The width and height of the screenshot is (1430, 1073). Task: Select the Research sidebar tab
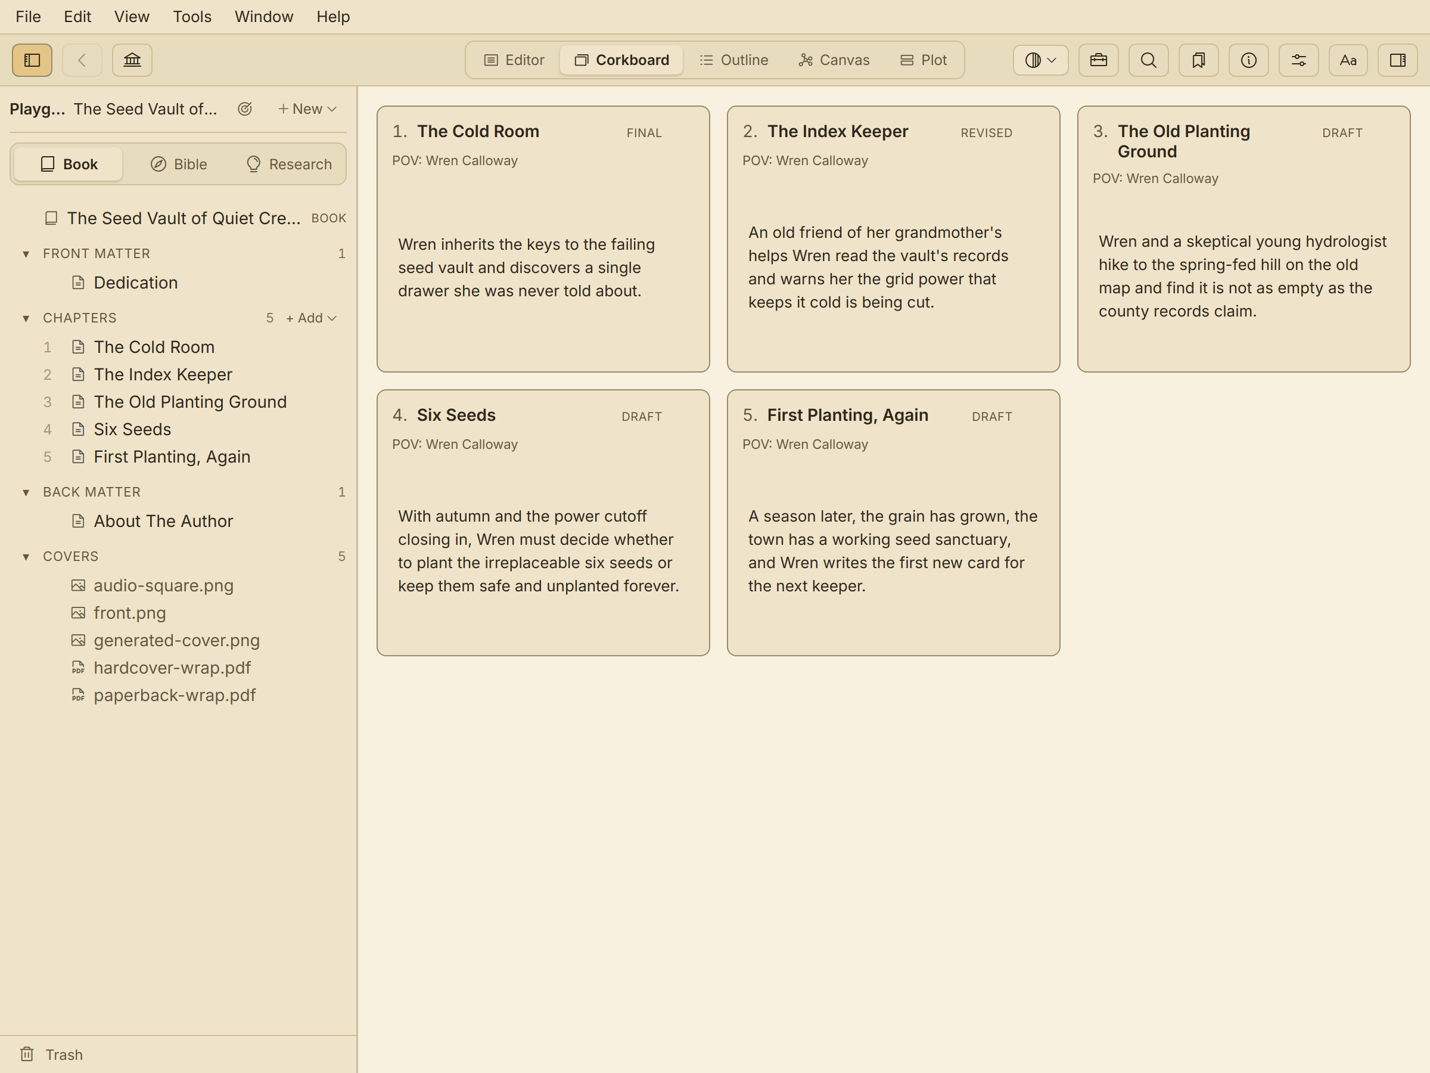point(289,165)
